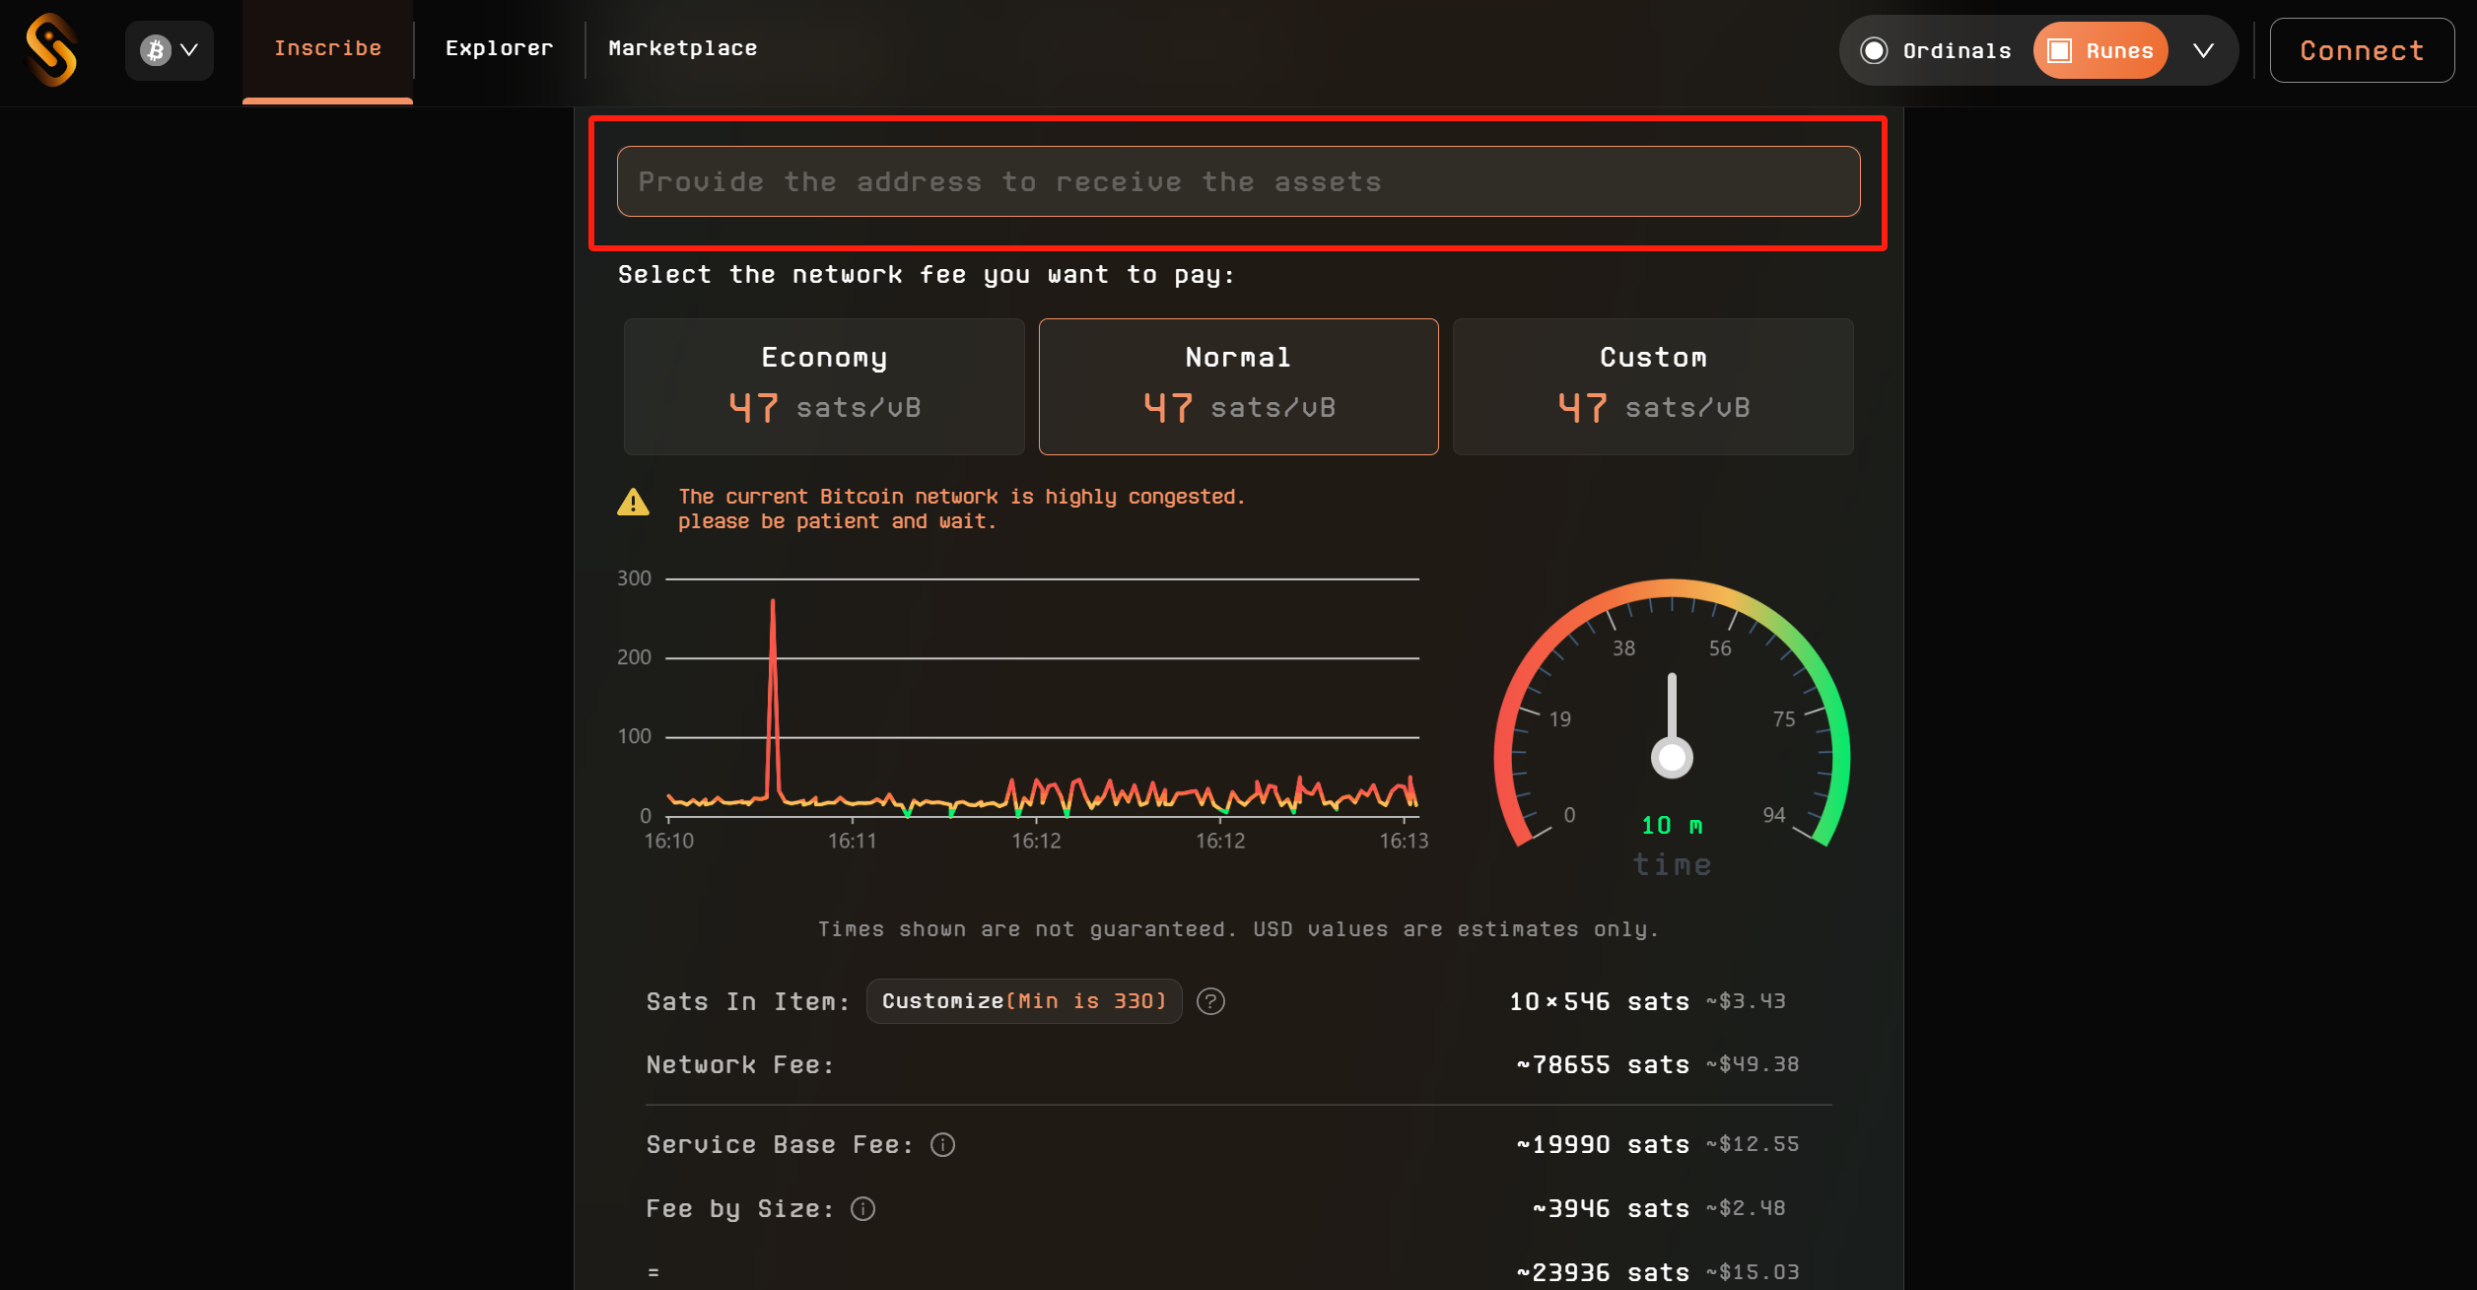Click the congested network warning message
Image resolution: width=2477 pixels, height=1290 pixels.
pos(961,509)
